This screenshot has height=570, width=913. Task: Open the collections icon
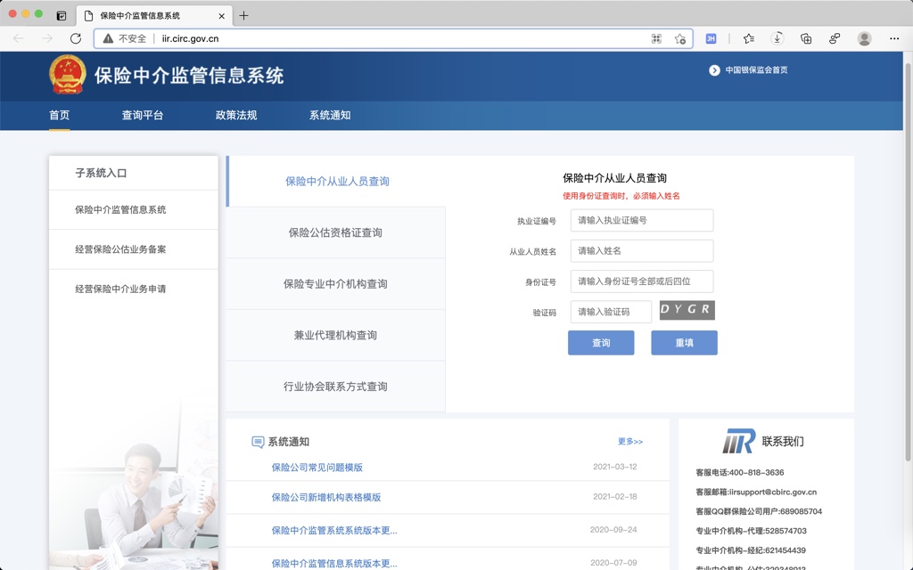[x=806, y=38]
